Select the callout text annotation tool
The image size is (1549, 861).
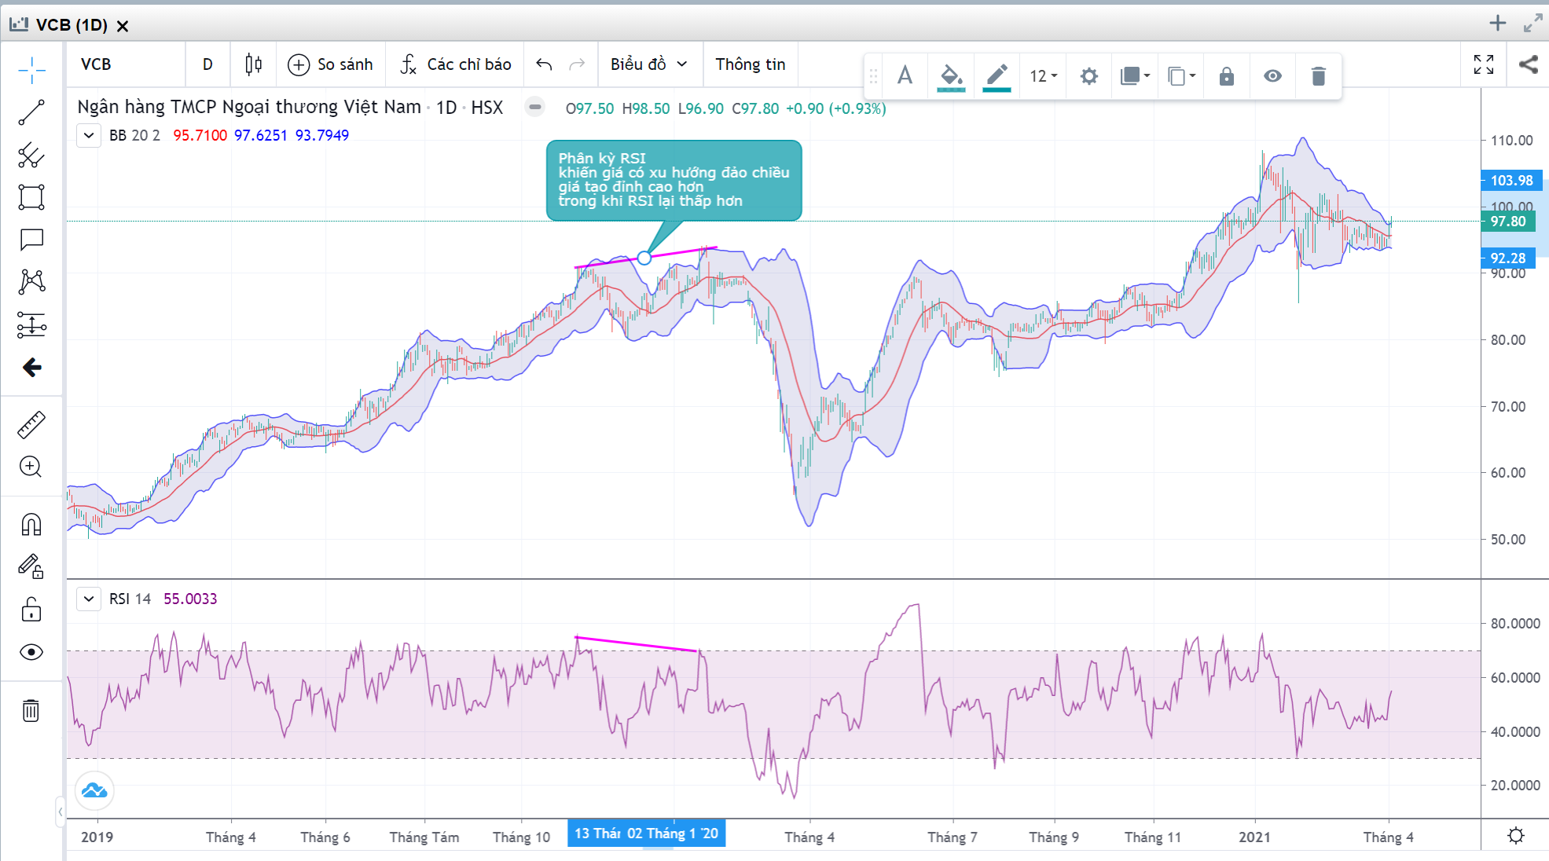click(31, 240)
